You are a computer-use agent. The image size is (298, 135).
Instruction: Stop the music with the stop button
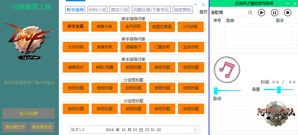point(288,13)
